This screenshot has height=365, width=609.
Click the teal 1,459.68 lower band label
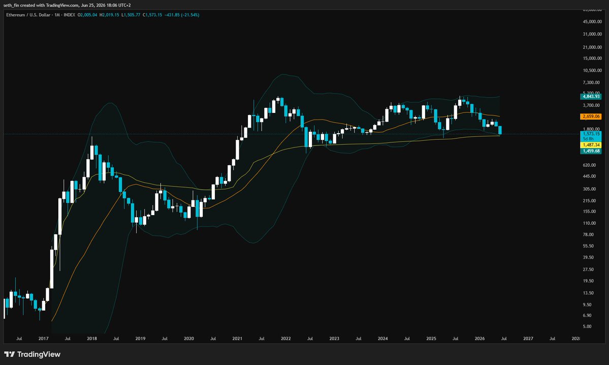591,151
